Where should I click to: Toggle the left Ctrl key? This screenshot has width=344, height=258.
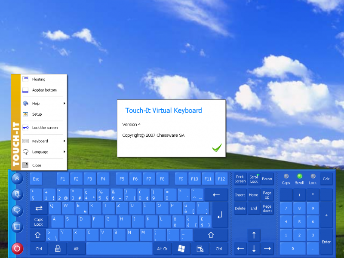39,249
